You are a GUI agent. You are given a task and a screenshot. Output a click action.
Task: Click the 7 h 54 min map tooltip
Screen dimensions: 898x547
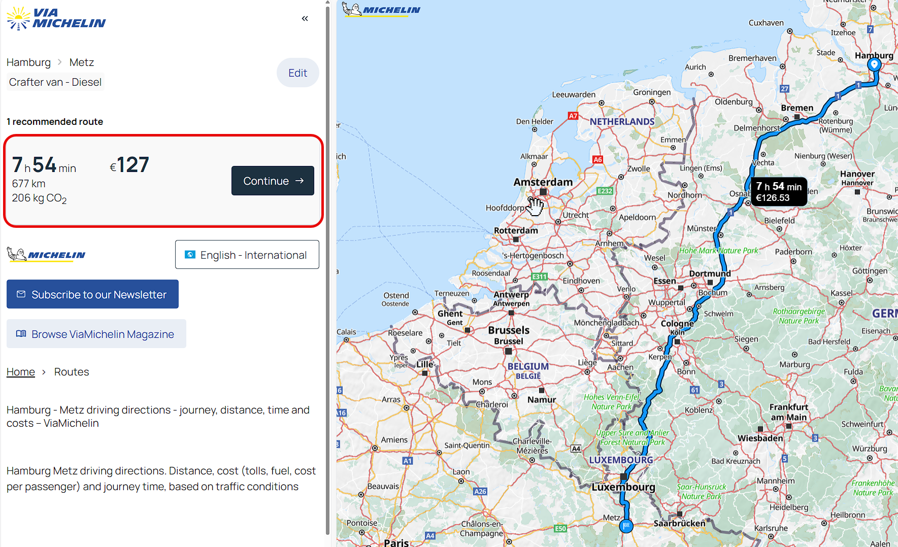pos(779,192)
